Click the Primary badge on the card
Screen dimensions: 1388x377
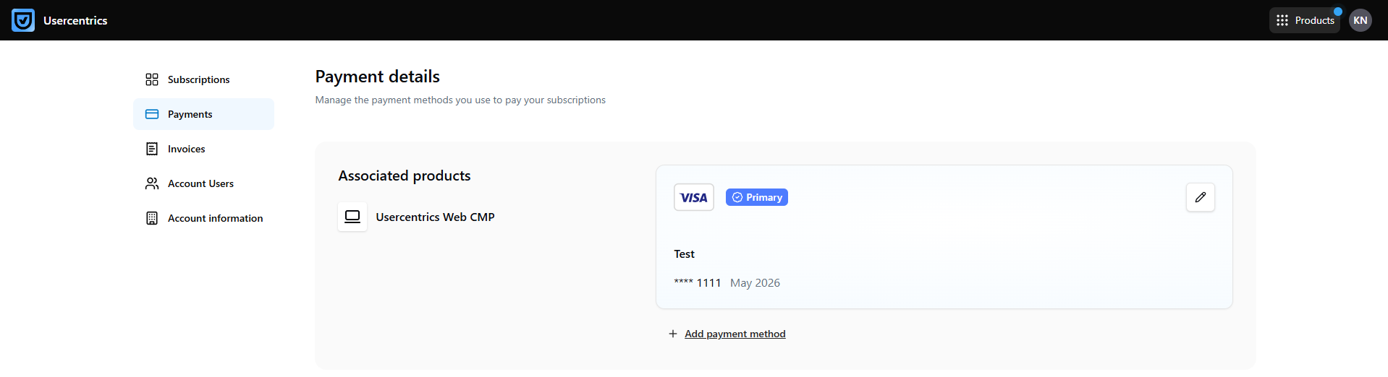(757, 197)
